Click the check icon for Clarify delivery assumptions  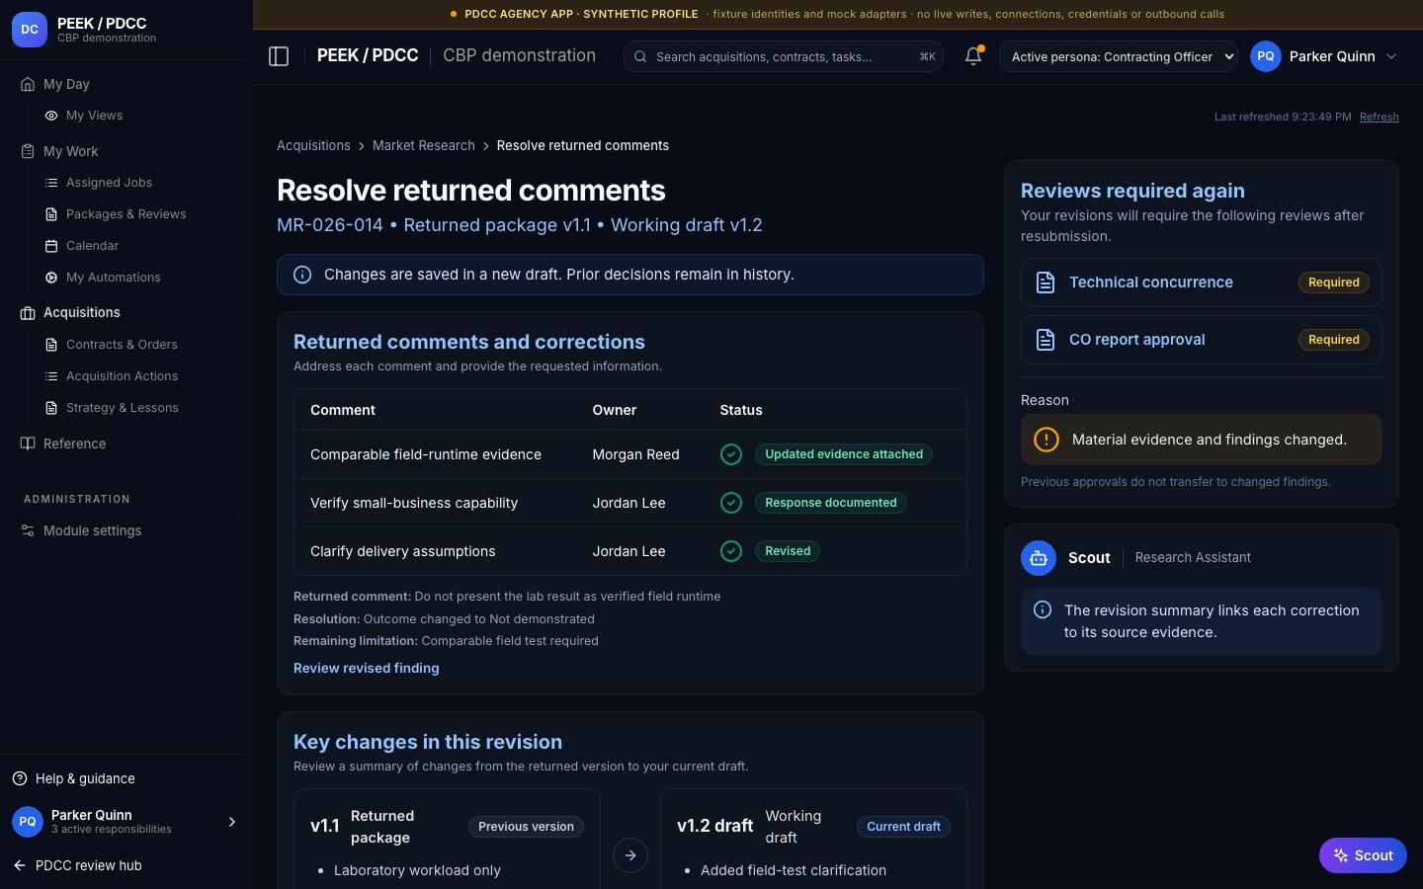point(731,551)
